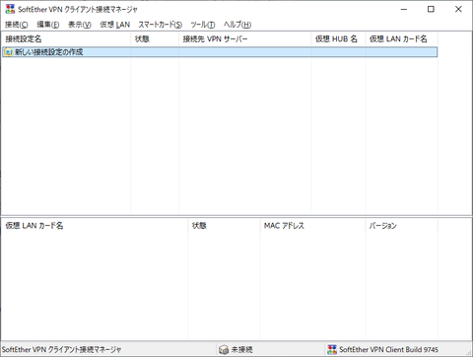Image resolution: width=473 pixels, height=357 pixels.
Task: Sort by lower 仮想 LAN カード名 column header
Action: pos(95,226)
